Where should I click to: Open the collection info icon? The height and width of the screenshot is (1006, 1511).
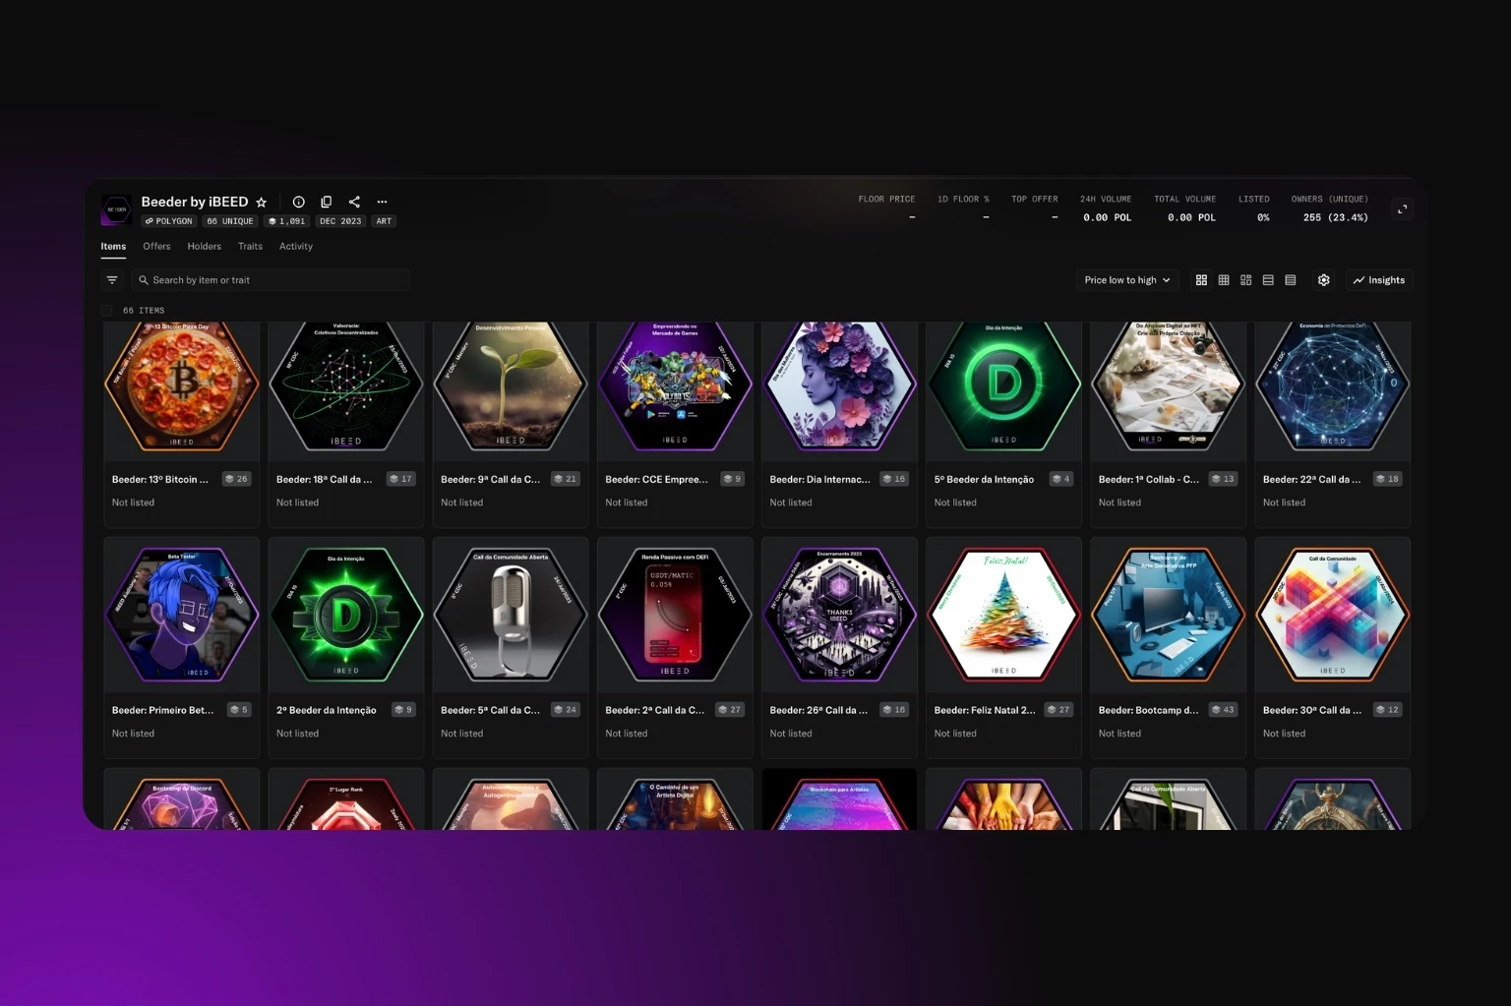pyautogui.click(x=298, y=202)
